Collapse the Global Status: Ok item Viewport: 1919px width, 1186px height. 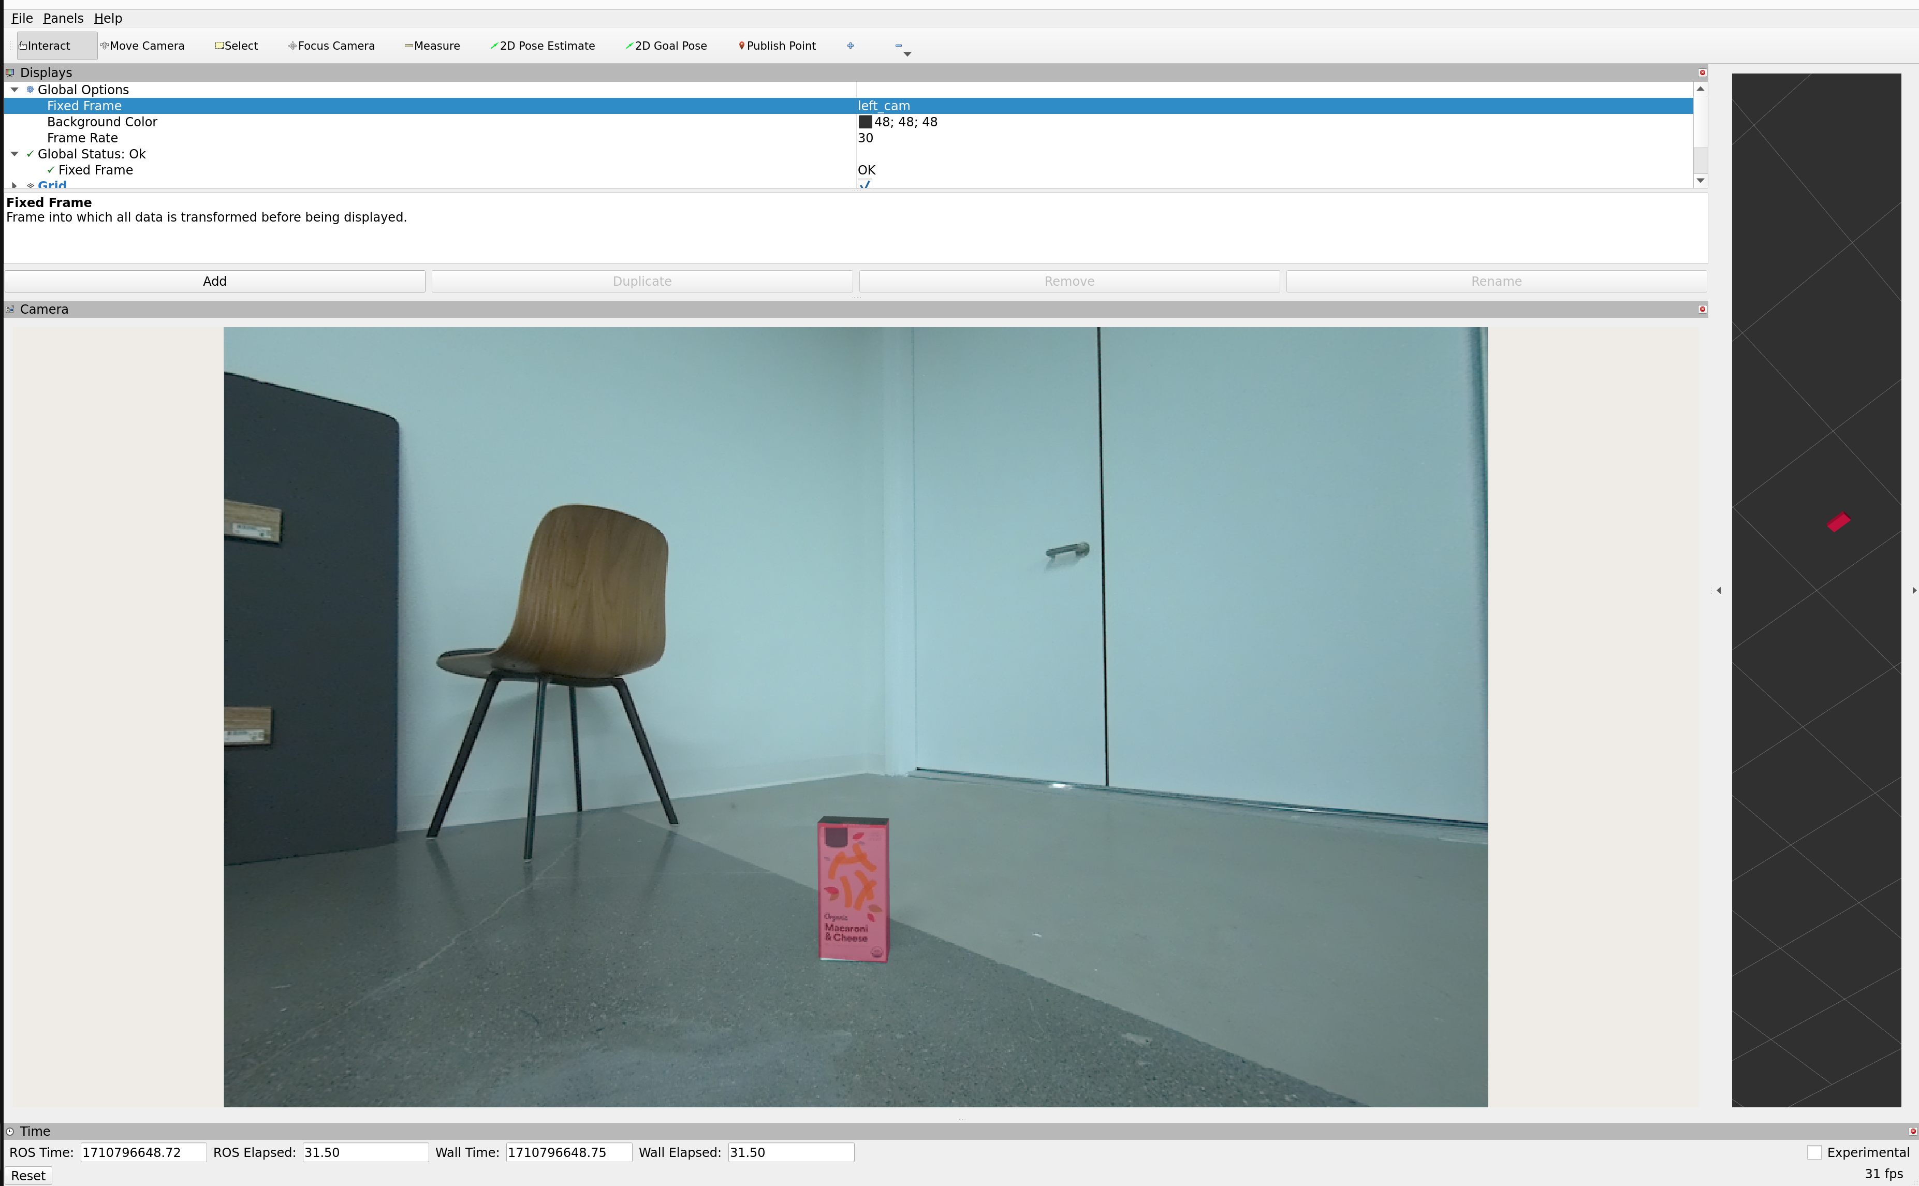point(14,154)
